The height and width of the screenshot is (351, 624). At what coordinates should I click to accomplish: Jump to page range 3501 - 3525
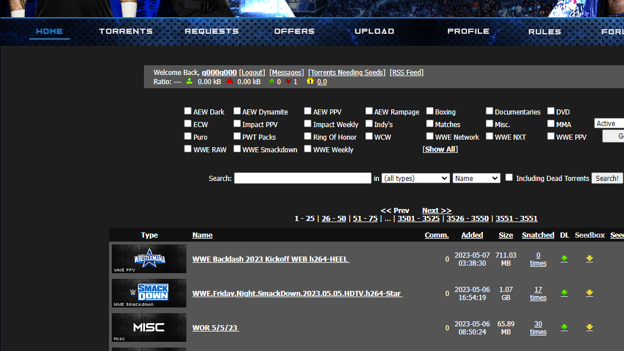[419, 218]
